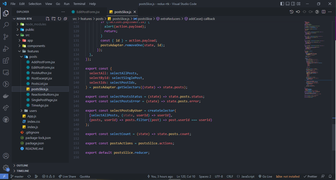Click Go Live in status bar

[x=265, y=177]
